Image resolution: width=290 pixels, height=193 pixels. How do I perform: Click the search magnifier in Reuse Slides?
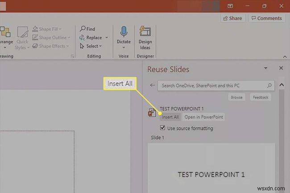pos(269,85)
